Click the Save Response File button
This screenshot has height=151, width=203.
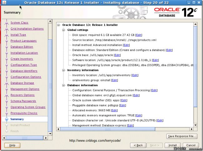(182, 136)
